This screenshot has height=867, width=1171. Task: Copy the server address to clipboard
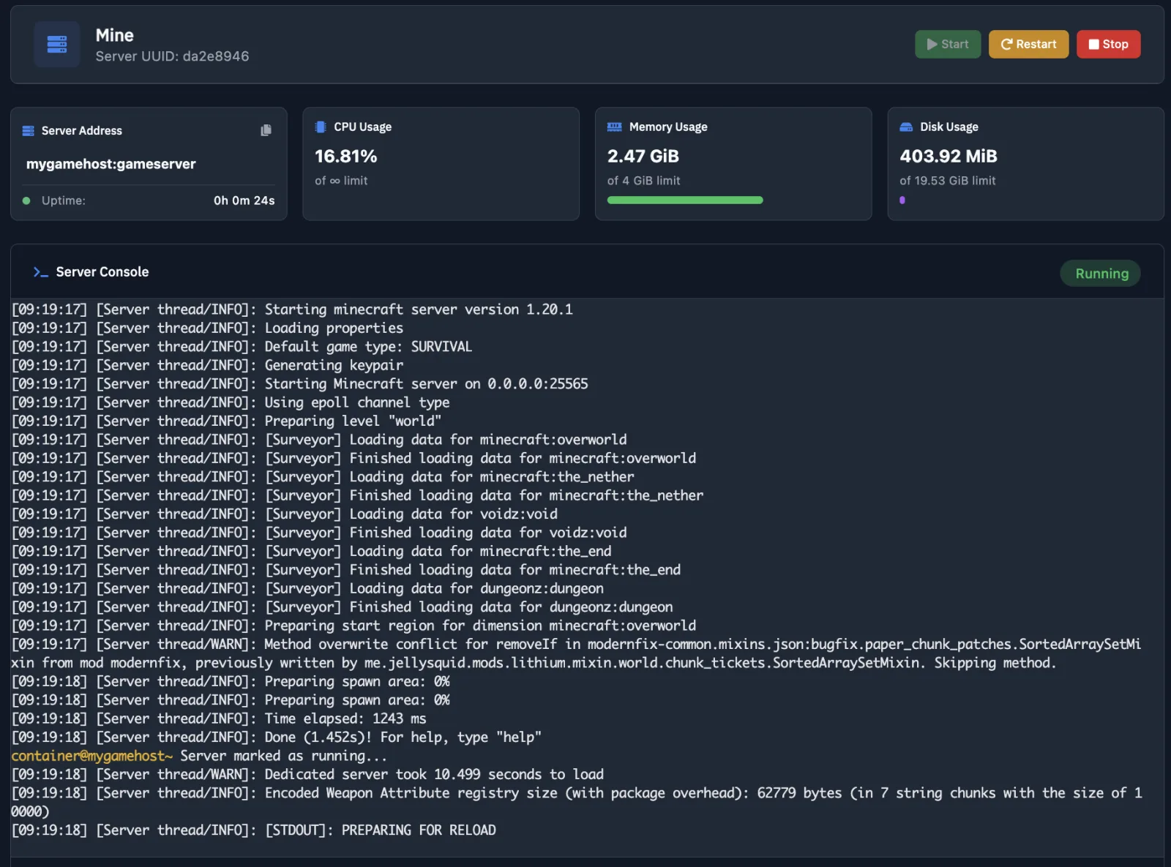[x=265, y=130]
